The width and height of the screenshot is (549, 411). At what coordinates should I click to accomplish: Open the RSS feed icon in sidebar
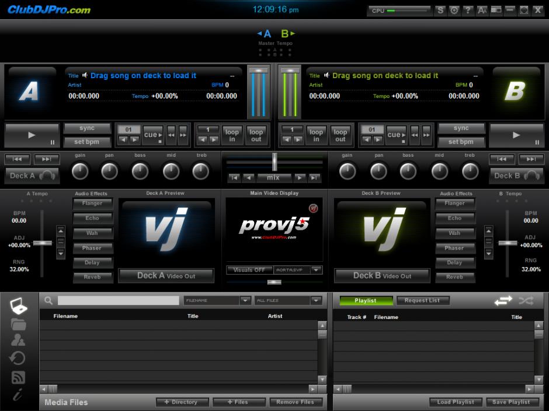19,377
